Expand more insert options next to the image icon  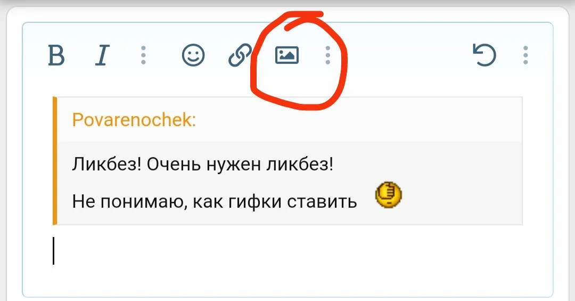point(328,55)
